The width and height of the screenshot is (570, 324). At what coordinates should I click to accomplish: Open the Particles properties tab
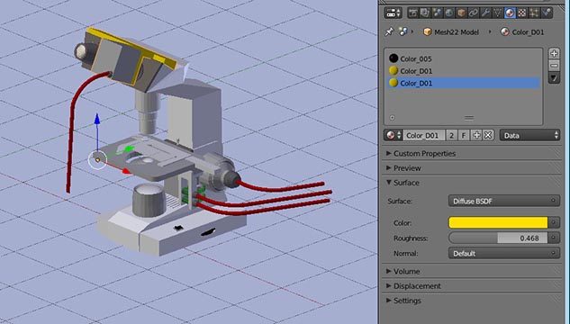coord(534,13)
